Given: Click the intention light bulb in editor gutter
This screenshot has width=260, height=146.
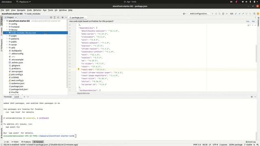Looking at the screenshot, I should tap(78, 69).
